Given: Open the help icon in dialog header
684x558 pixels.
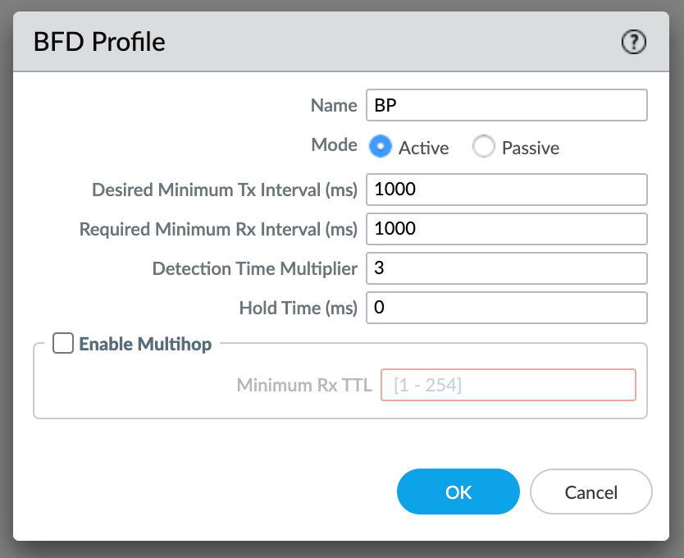Looking at the screenshot, I should (634, 42).
